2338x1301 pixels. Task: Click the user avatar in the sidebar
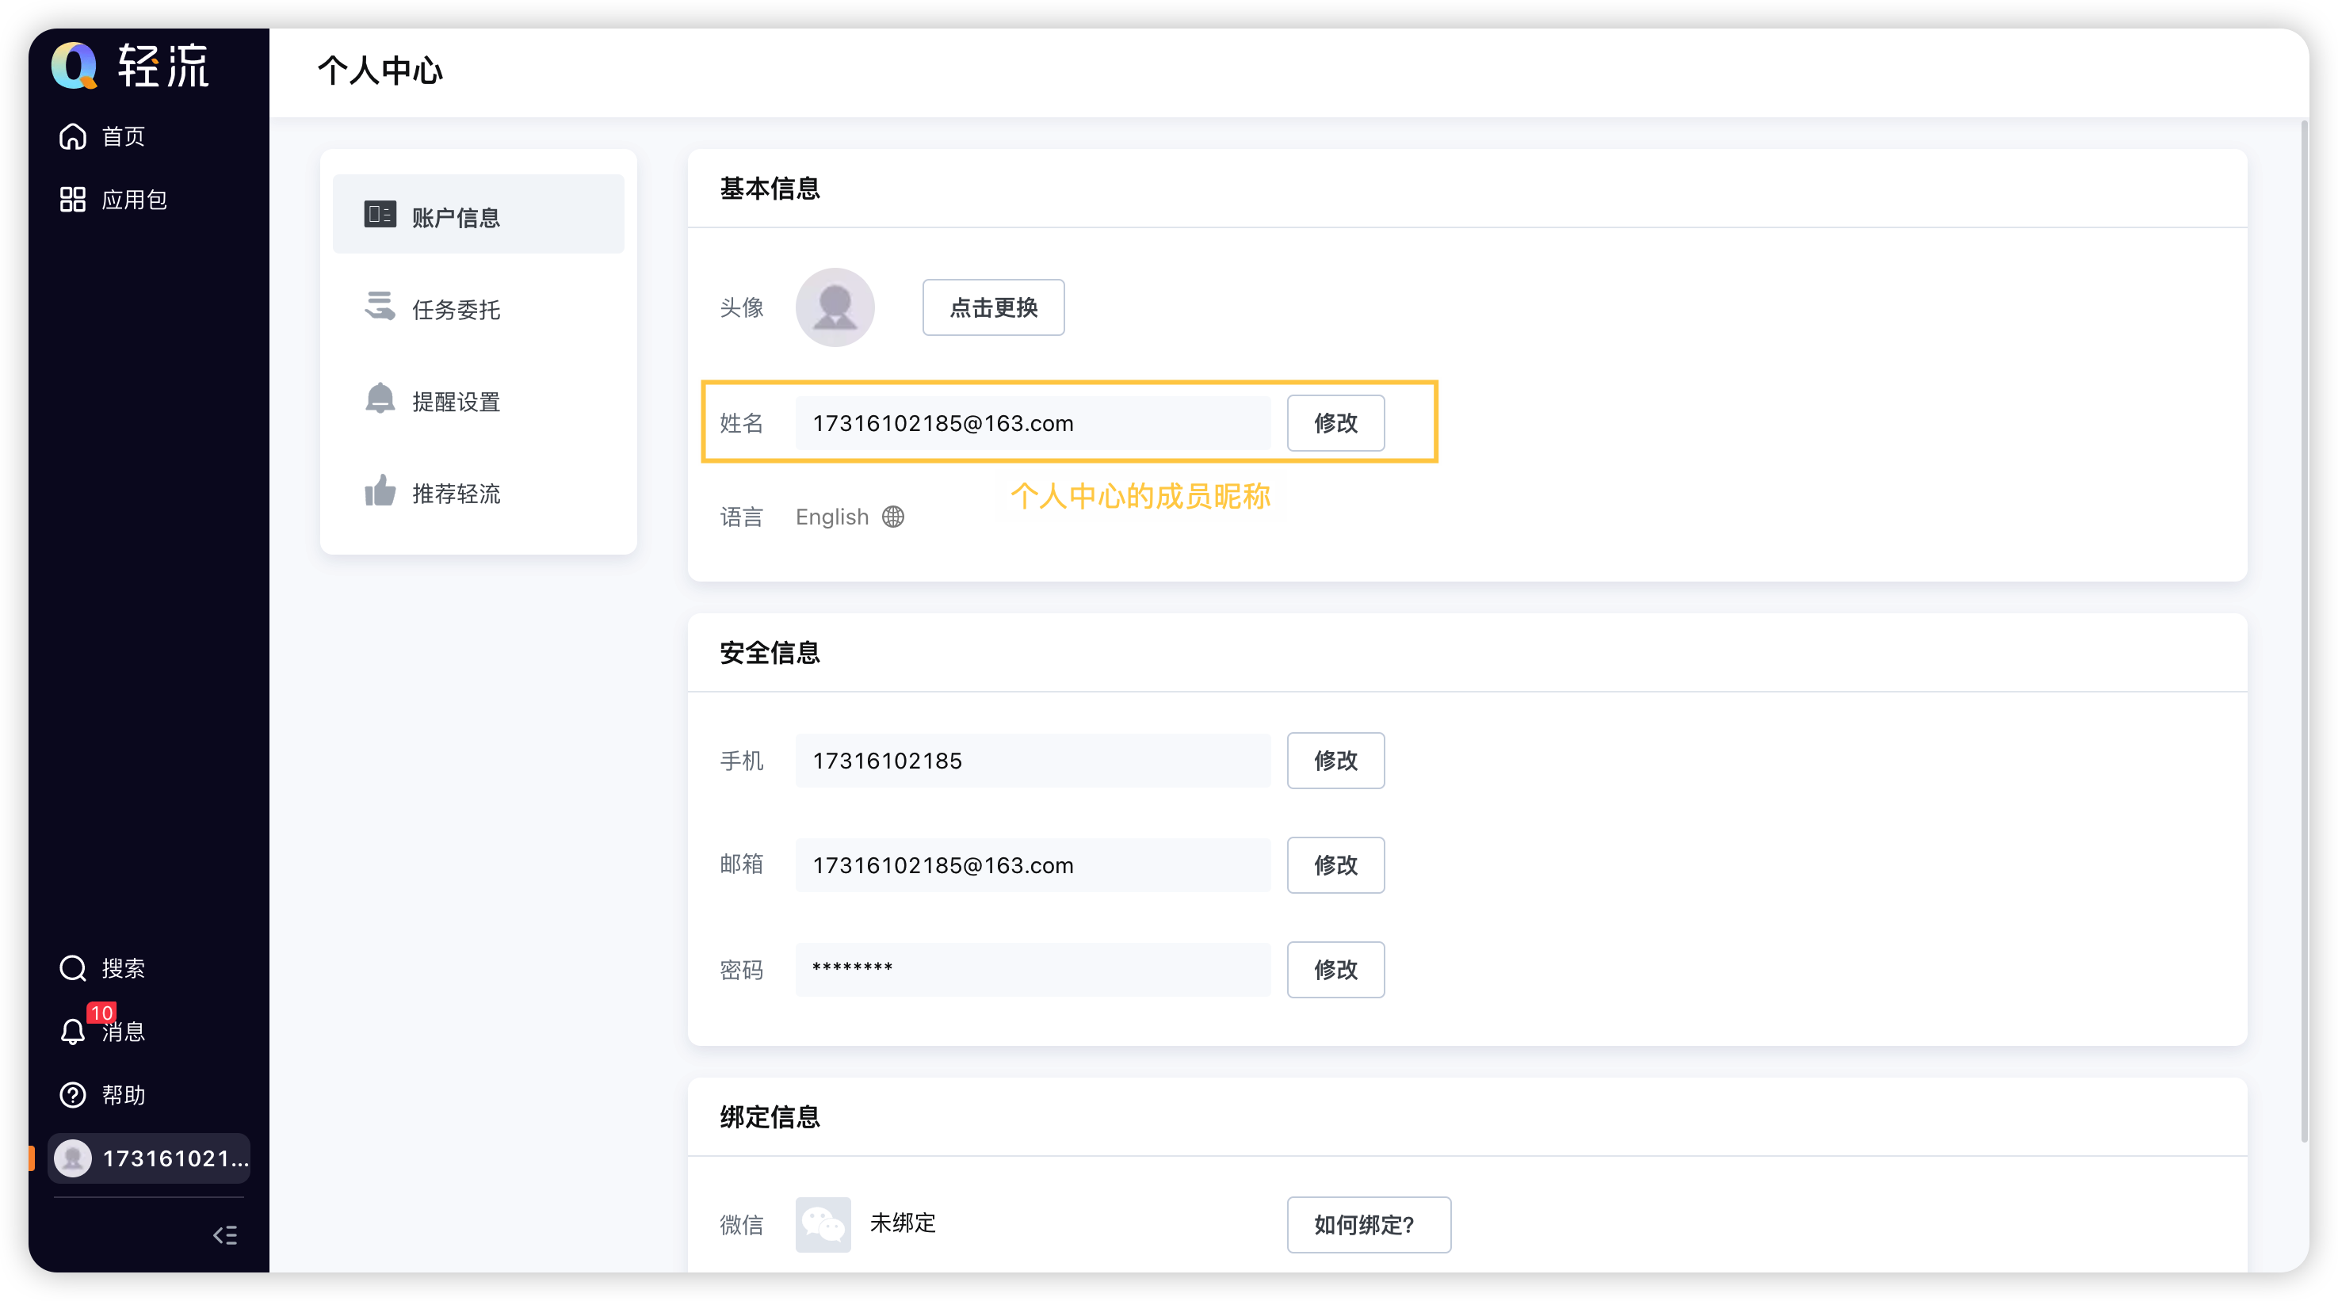(73, 1158)
